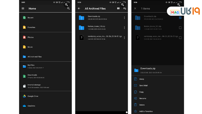Open All Archived Files category
202x114 pixels.
[x=34, y=57]
